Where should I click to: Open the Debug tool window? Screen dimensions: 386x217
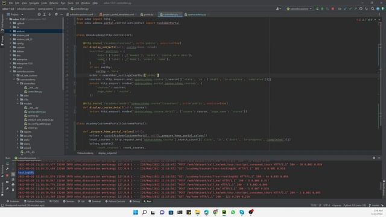point(134,201)
